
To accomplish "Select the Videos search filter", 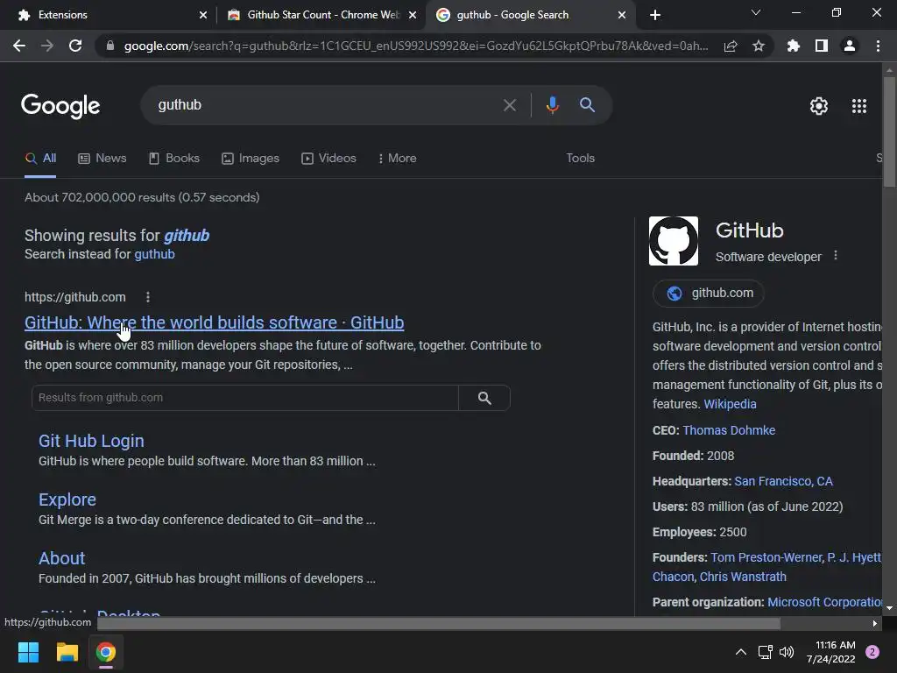I will [328, 158].
